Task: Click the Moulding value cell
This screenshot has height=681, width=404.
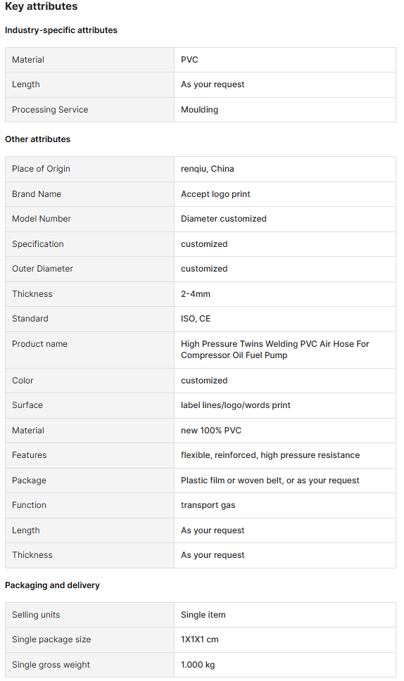Action: coord(285,110)
